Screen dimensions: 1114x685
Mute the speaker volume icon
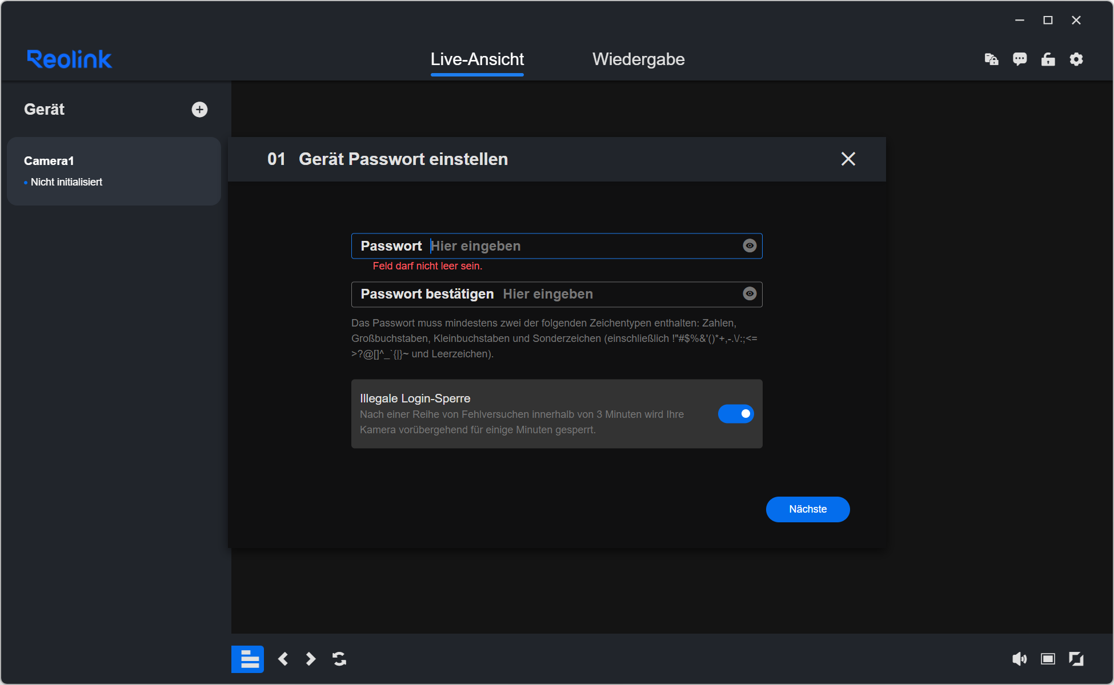1019,659
